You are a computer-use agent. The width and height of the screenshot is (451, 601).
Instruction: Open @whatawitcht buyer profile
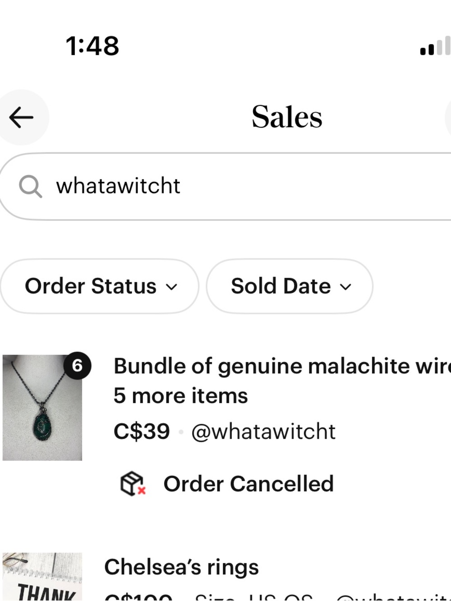263,431
